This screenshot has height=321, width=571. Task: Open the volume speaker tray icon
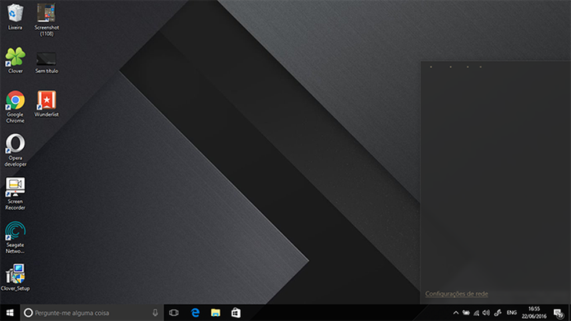tap(486, 313)
